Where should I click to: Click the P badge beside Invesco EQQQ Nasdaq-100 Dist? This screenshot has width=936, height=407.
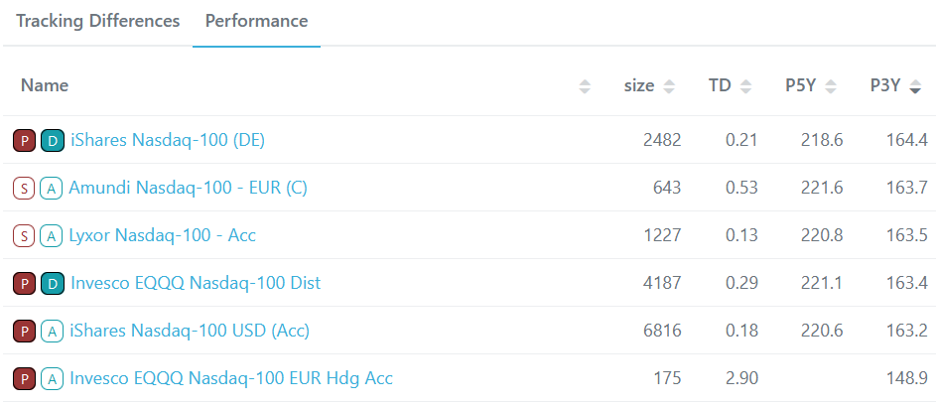(24, 283)
